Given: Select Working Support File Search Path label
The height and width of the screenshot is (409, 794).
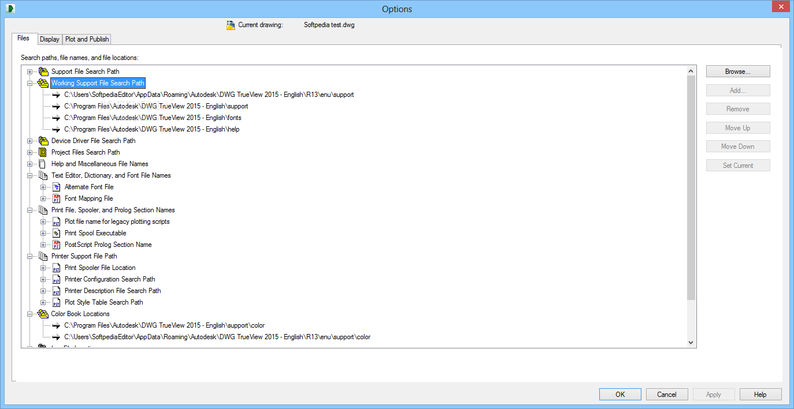Looking at the screenshot, I should [98, 83].
